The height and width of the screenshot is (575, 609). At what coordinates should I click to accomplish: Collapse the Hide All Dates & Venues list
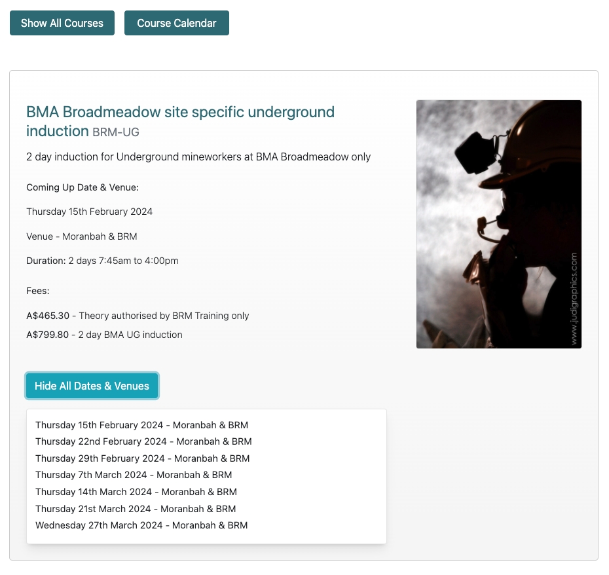click(x=92, y=386)
